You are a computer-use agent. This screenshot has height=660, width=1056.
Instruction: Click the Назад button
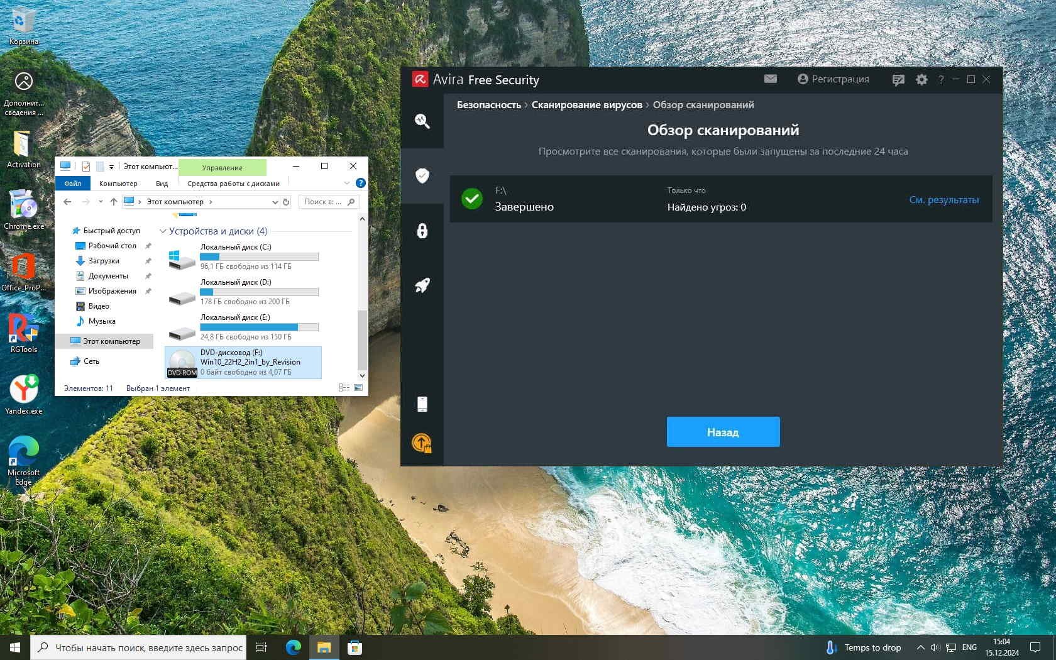click(723, 432)
